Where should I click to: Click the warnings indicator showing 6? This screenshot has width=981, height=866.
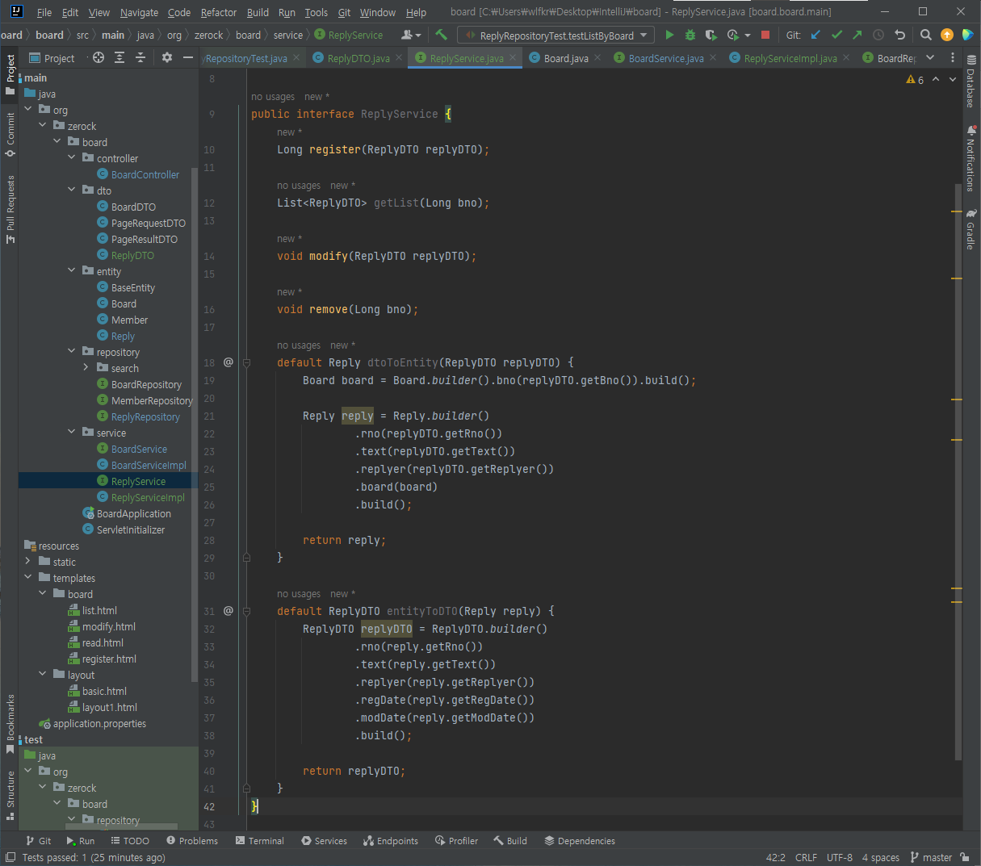tap(915, 79)
